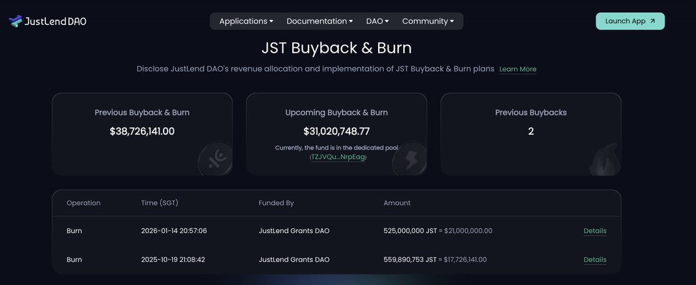Screen dimensions: 696x285
Task: Open the TZJVQu...NrpEag pool address link
Action: [x=338, y=157]
